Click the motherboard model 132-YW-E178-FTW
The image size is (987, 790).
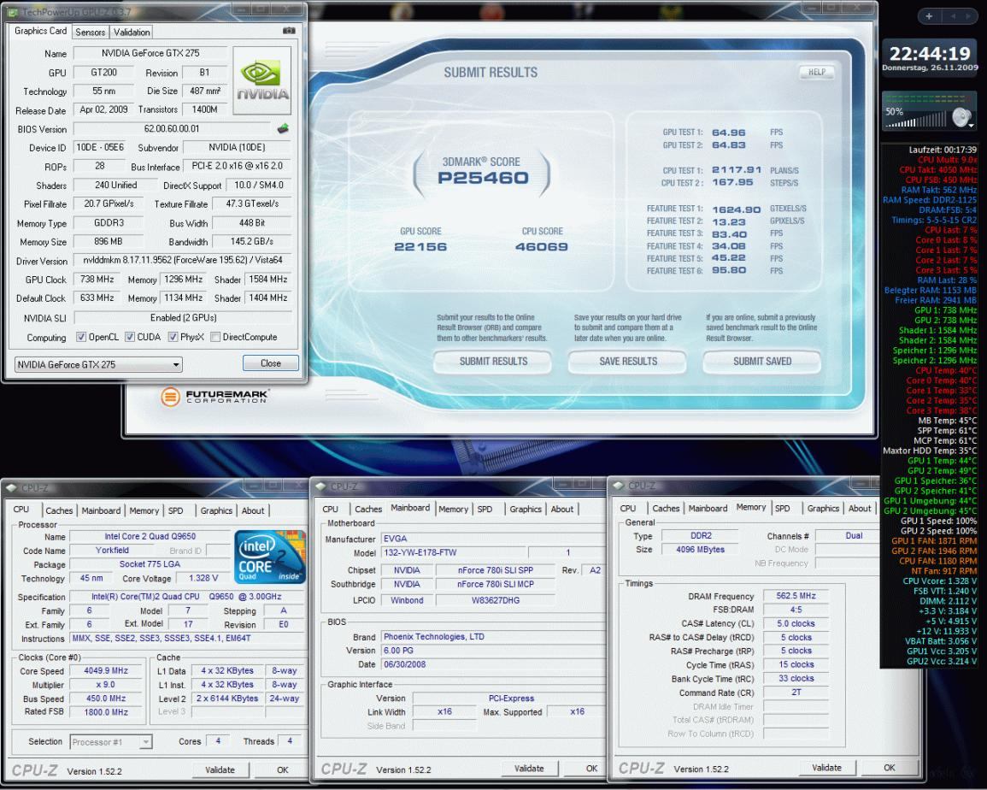453,552
